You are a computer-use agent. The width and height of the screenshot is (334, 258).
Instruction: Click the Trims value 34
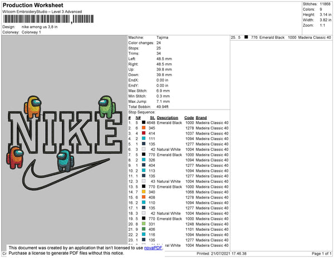coord(159,53)
